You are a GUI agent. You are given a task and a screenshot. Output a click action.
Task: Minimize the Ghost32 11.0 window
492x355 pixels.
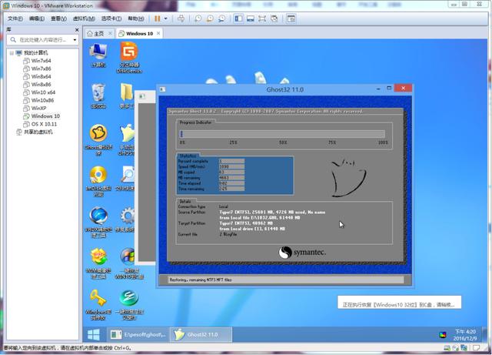point(378,89)
